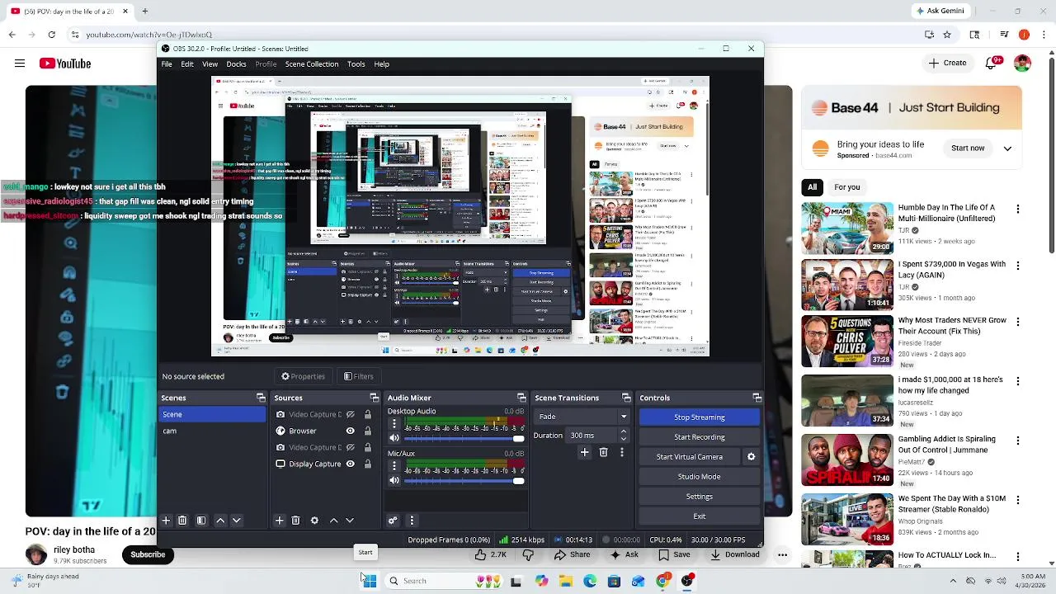Float the Controls dock panel
The image size is (1056, 594).
coord(757,398)
